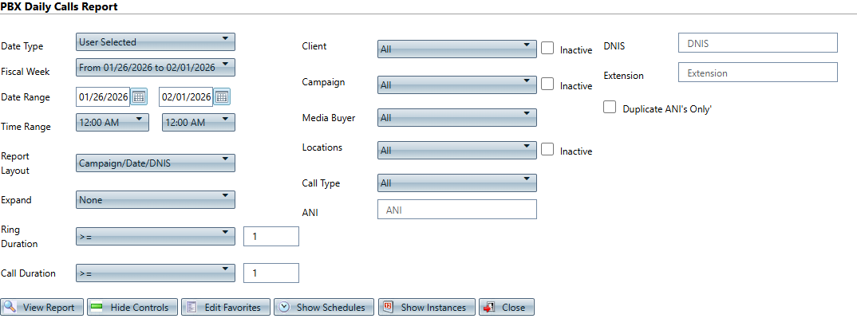Click the Edit Favorites list icon

[192, 307]
